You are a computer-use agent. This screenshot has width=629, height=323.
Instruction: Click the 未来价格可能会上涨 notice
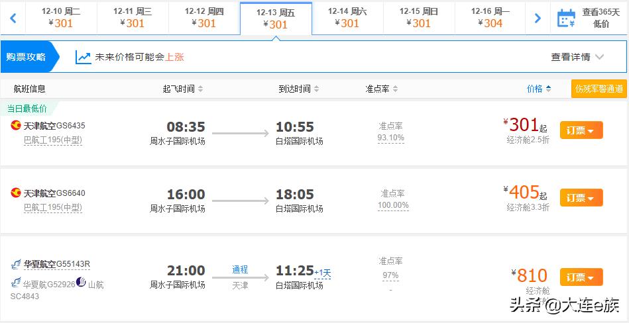tap(139, 57)
